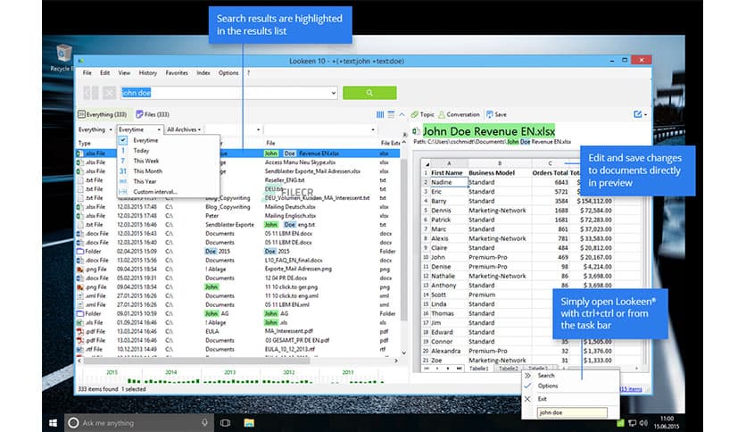746x432 pixels.
Task: Switch to column view layout icon
Action: click(x=380, y=114)
